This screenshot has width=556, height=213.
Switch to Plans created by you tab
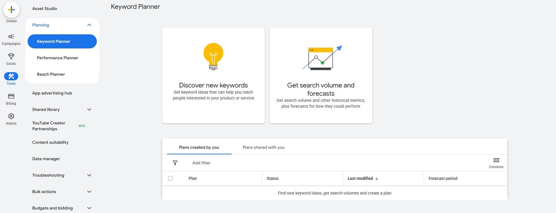199,147
